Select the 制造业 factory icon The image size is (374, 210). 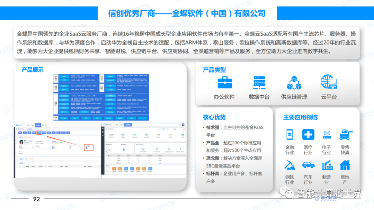[x=327, y=165]
